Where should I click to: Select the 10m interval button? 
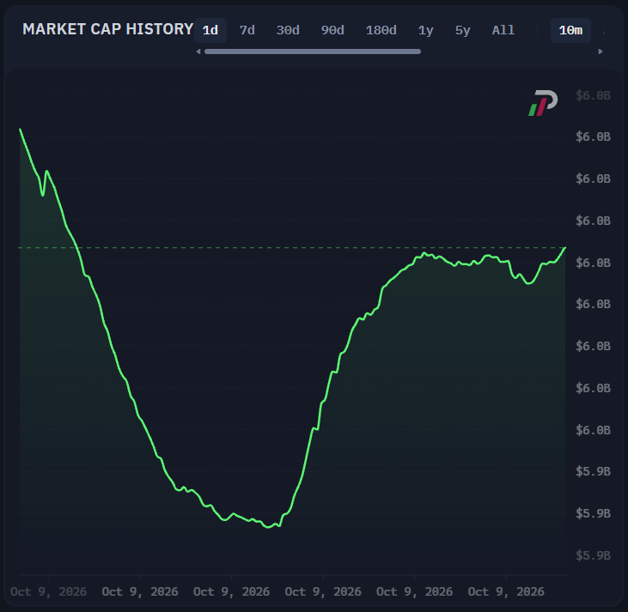point(570,30)
